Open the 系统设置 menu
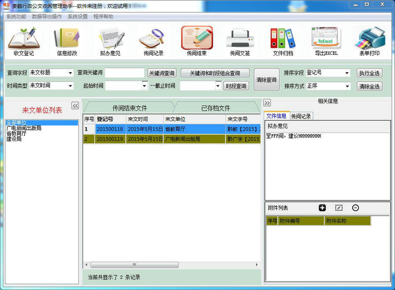The image size is (395, 290). [78, 17]
